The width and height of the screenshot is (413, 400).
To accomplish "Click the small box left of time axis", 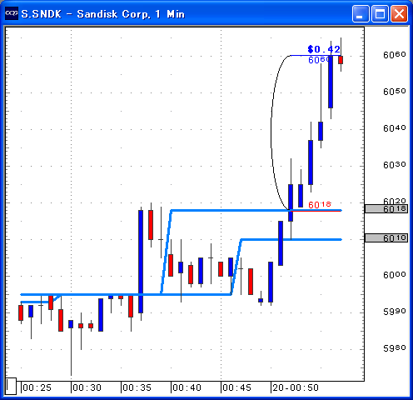I will (11, 386).
